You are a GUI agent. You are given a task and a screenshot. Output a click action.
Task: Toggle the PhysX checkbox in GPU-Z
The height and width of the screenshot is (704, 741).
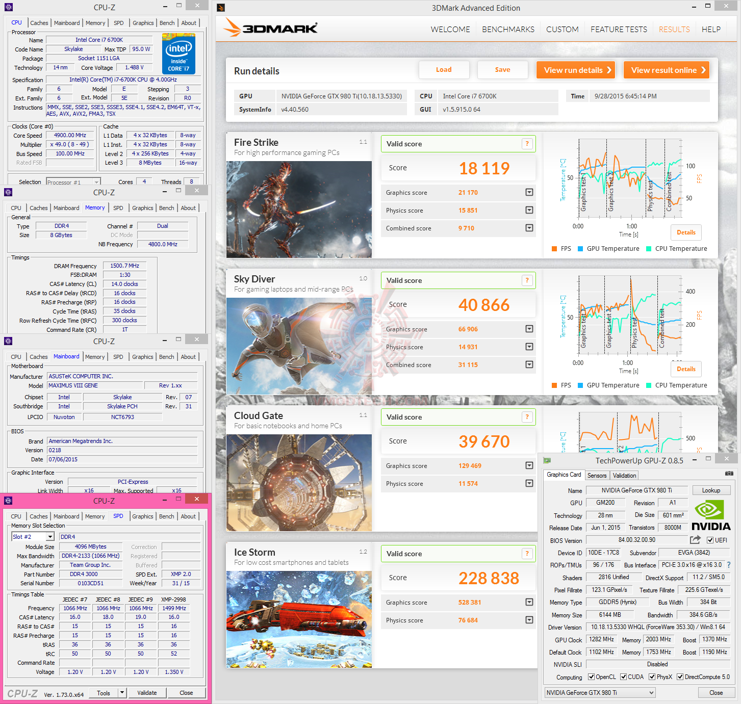(652, 677)
